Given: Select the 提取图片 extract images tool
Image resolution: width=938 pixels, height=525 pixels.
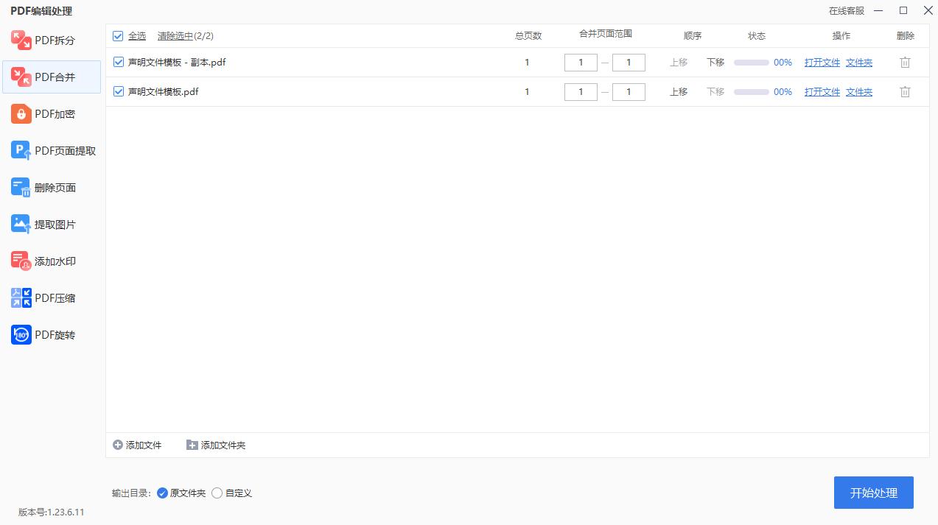Looking at the screenshot, I should tap(52, 225).
